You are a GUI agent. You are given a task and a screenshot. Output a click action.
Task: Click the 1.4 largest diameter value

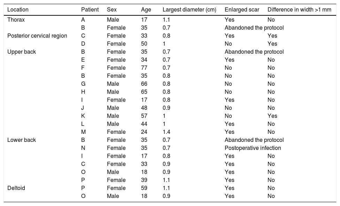click(x=167, y=132)
